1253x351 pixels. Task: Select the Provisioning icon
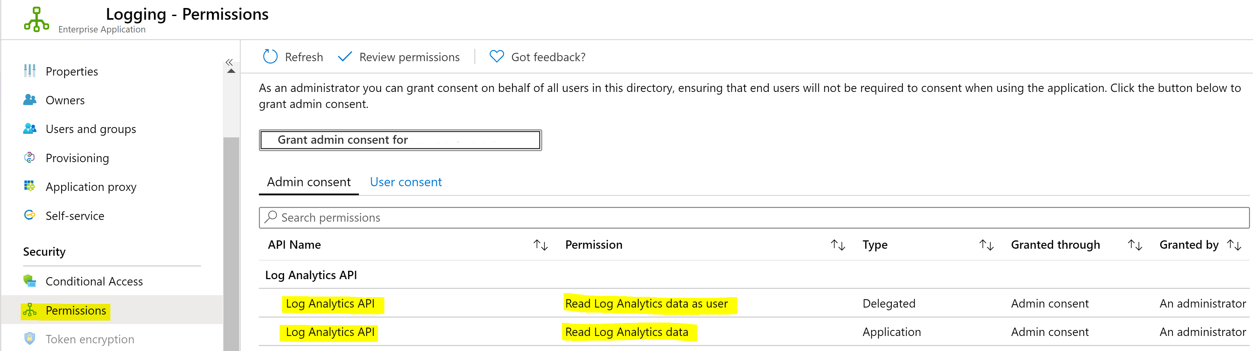(x=30, y=157)
